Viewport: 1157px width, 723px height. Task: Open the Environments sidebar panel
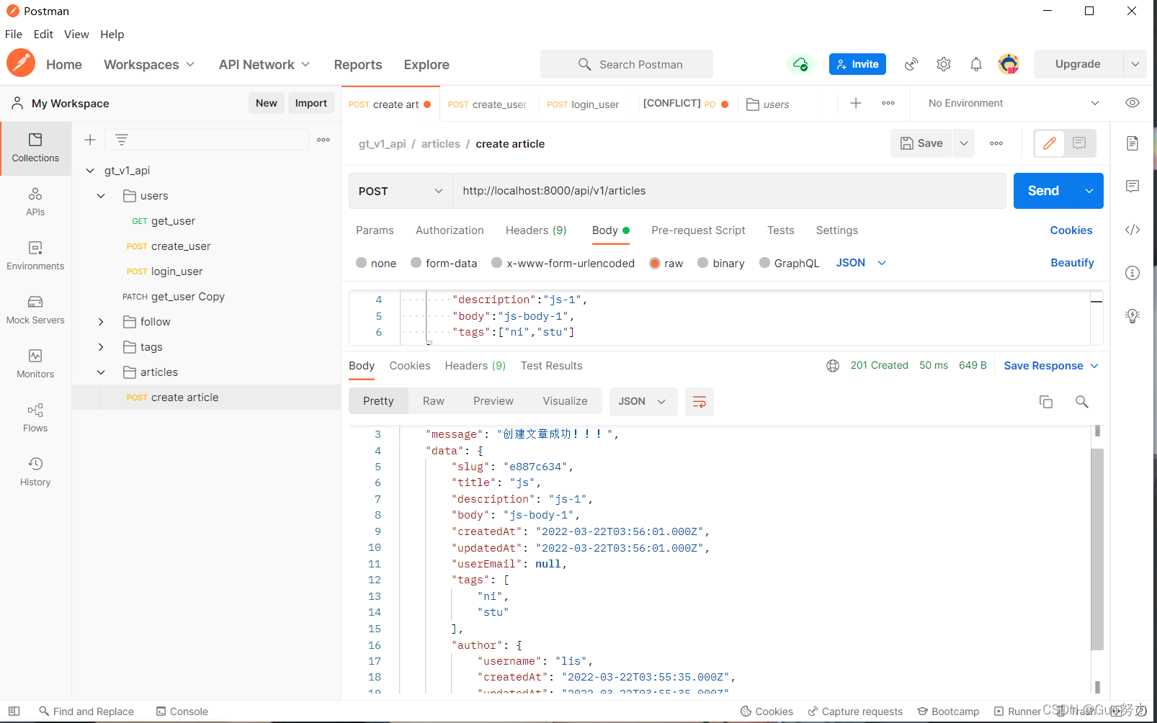coord(35,256)
